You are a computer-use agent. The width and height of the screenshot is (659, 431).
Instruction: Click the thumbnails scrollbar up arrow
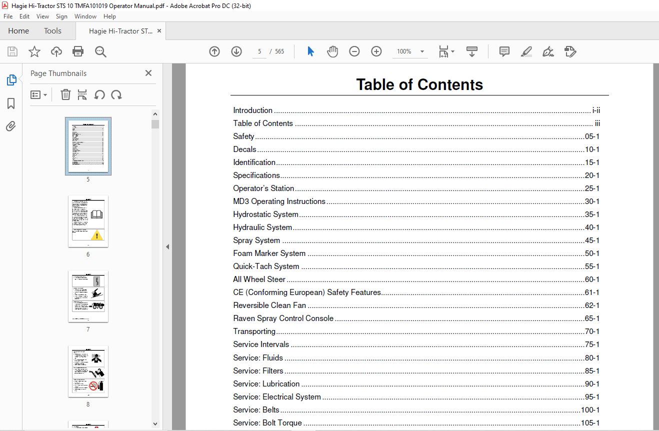click(x=155, y=114)
